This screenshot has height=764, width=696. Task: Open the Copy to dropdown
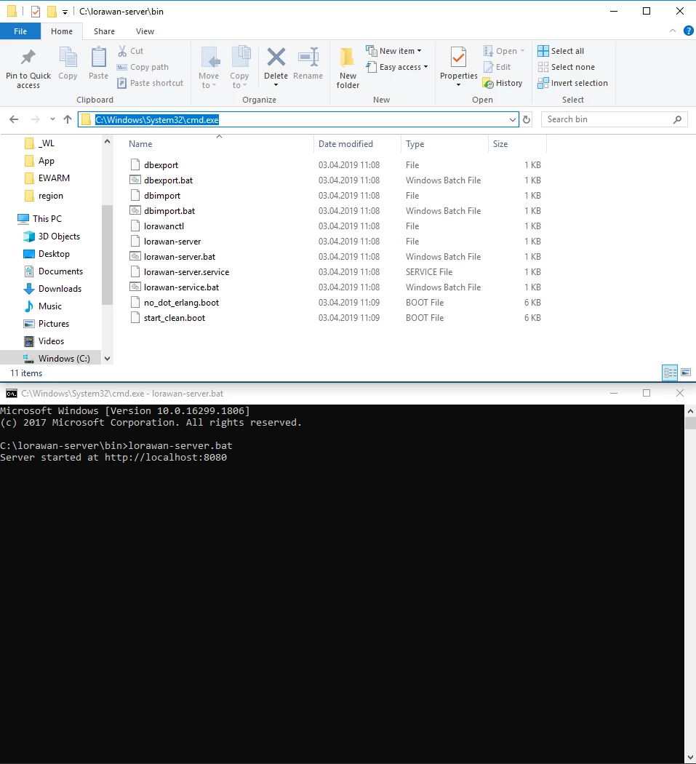click(x=239, y=68)
